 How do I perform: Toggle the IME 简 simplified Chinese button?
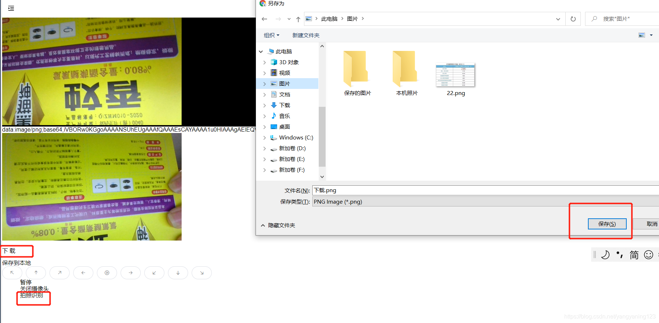(634, 255)
